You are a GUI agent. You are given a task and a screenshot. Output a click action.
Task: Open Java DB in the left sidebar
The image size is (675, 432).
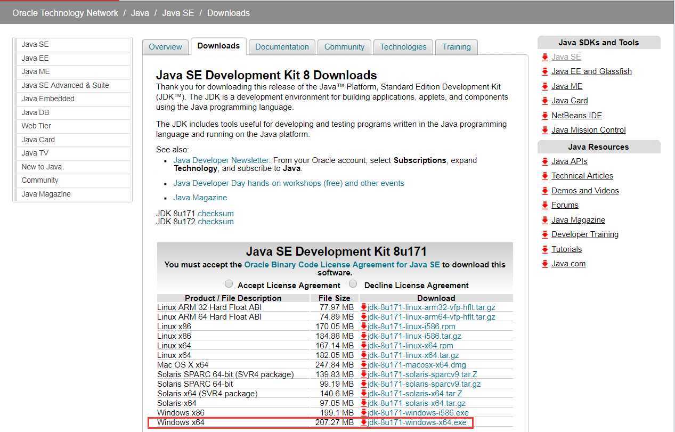coord(73,113)
